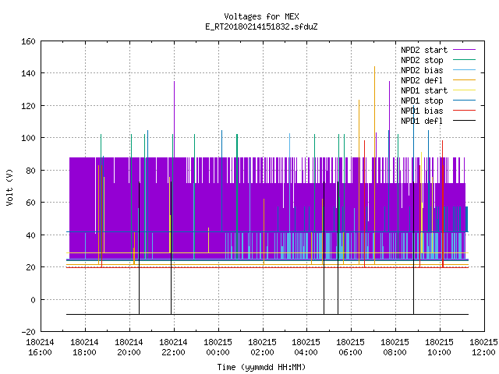Click the x-axis tick '180215 04:00'
Viewport: 499px width, 374px height.
(306, 348)
